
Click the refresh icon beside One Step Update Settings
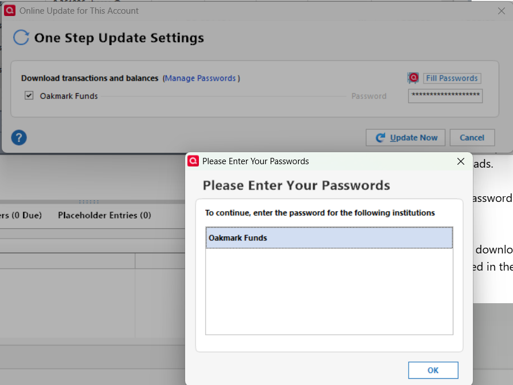coord(21,38)
